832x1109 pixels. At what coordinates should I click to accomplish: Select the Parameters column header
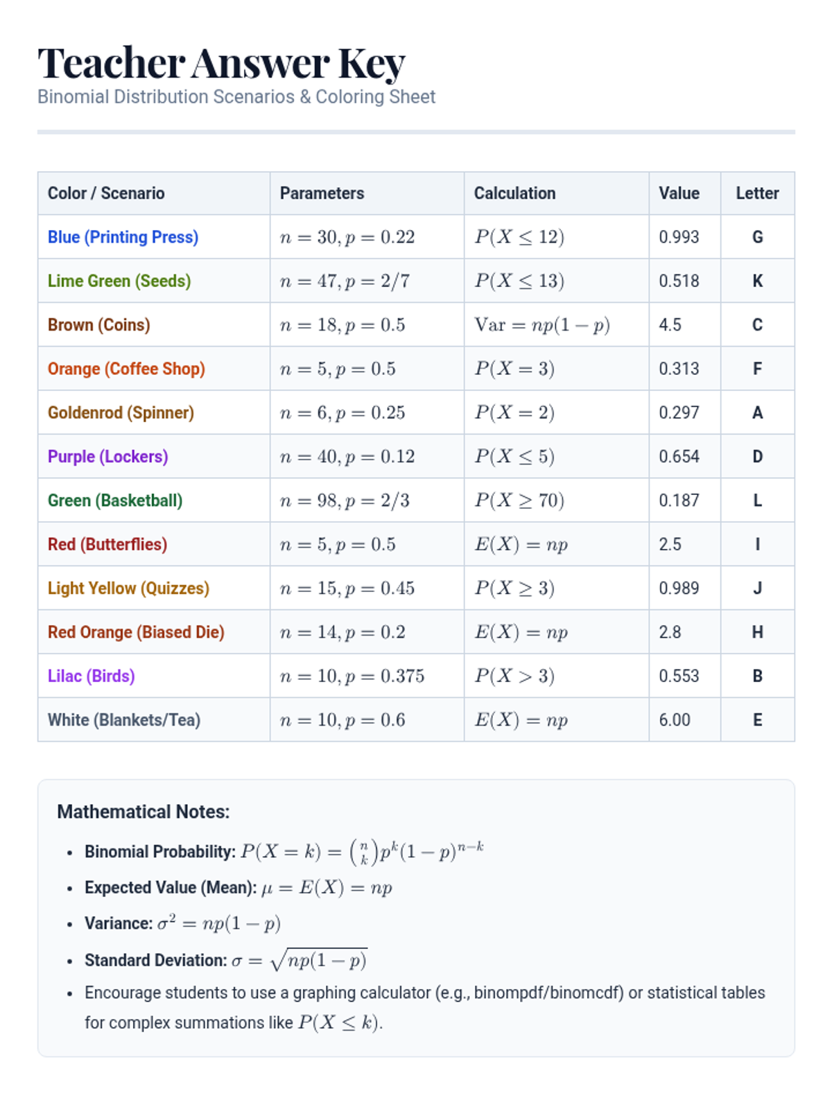point(322,193)
